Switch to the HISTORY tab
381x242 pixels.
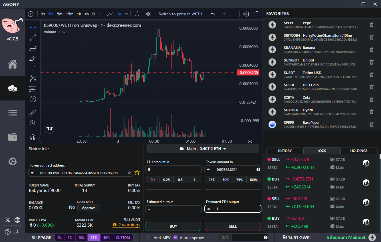pyautogui.click(x=285, y=151)
